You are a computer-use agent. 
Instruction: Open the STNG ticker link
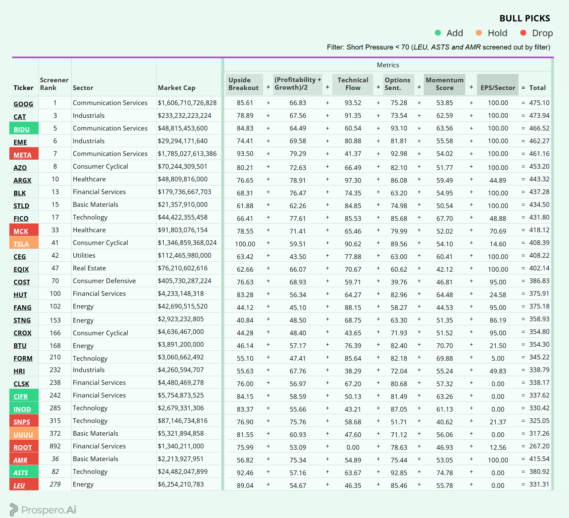pos(22,320)
